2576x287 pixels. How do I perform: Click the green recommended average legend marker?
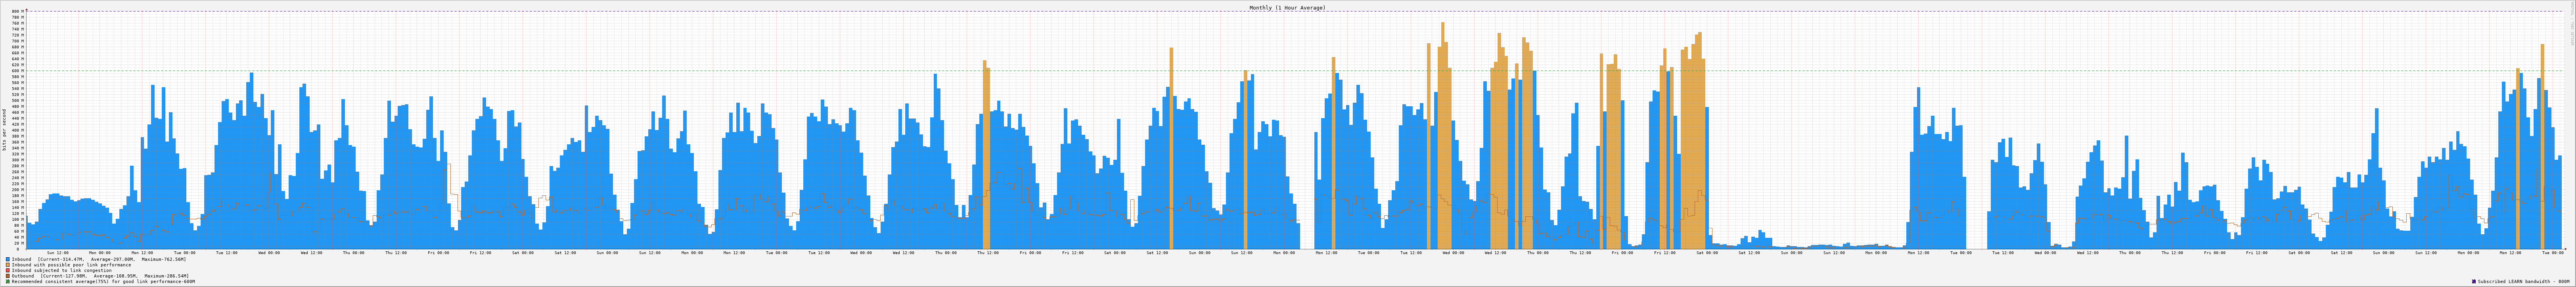(8, 282)
